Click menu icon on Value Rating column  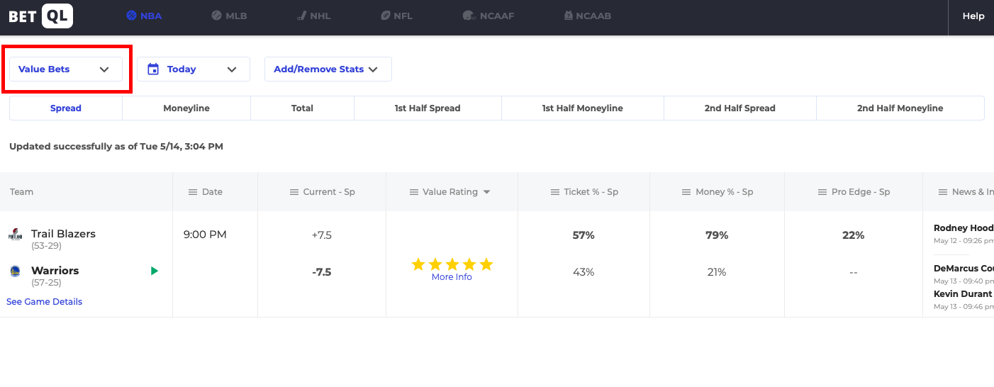pos(414,192)
